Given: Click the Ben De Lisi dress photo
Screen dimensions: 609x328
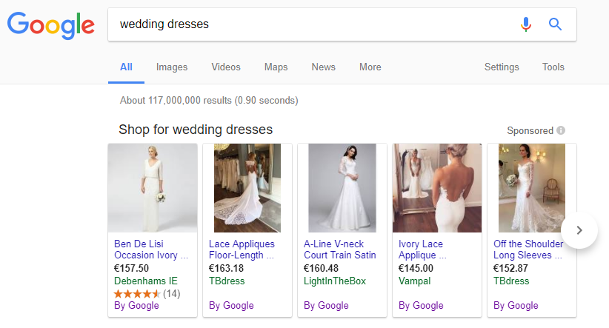Looking at the screenshot, I should click(153, 188).
